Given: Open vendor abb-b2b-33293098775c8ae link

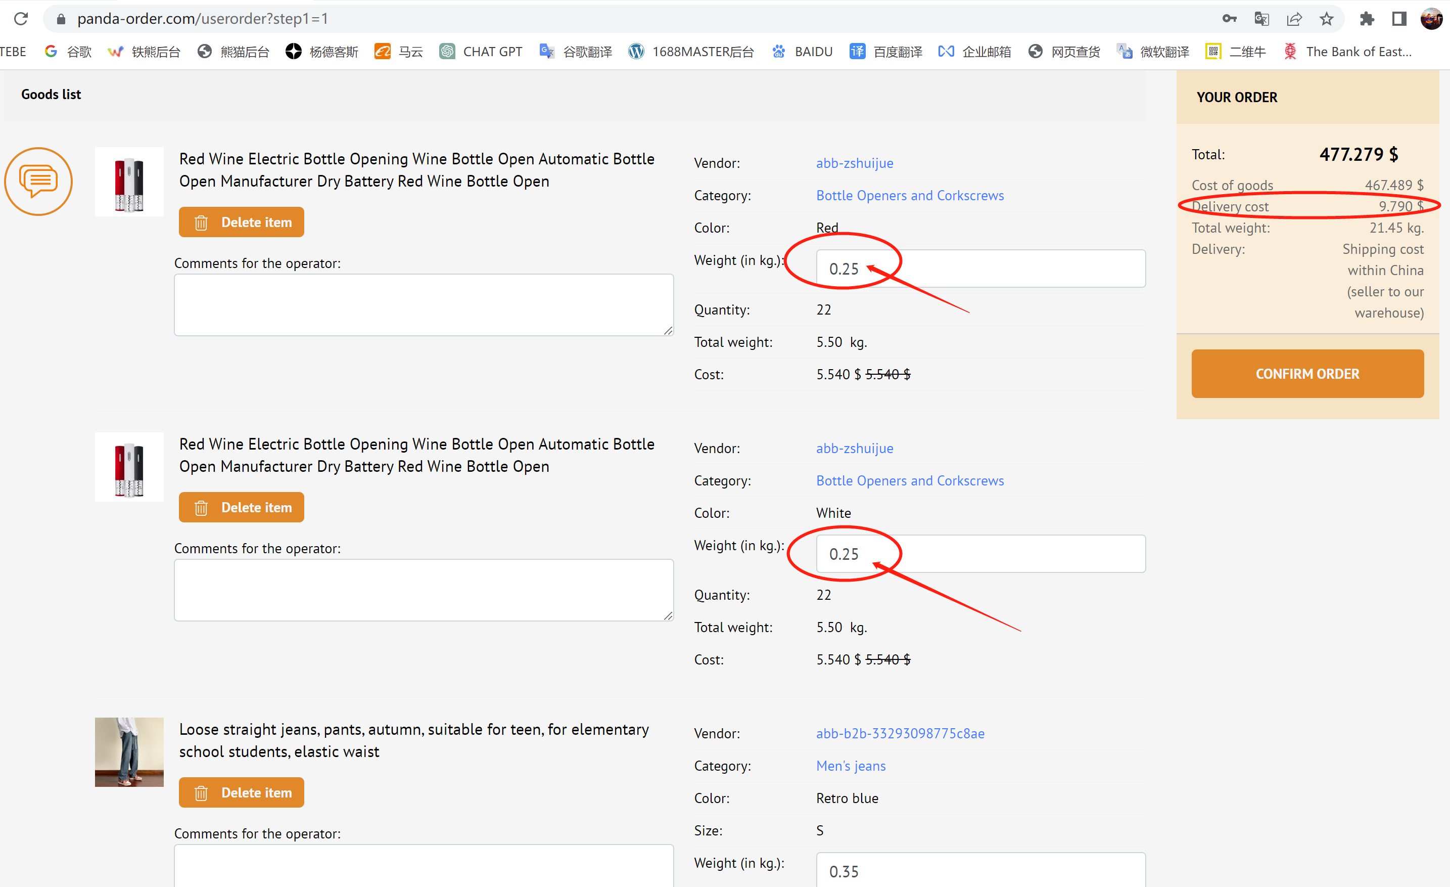Looking at the screenshot, I should (x=900, y=733).
